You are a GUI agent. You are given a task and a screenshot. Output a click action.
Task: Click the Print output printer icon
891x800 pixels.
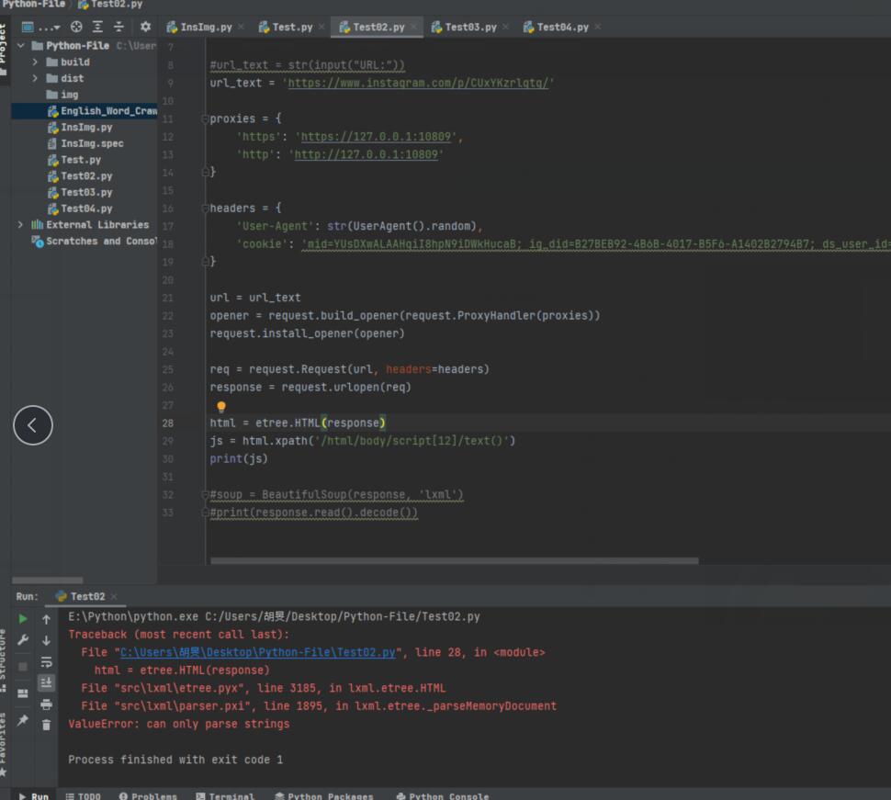(46, 704)
